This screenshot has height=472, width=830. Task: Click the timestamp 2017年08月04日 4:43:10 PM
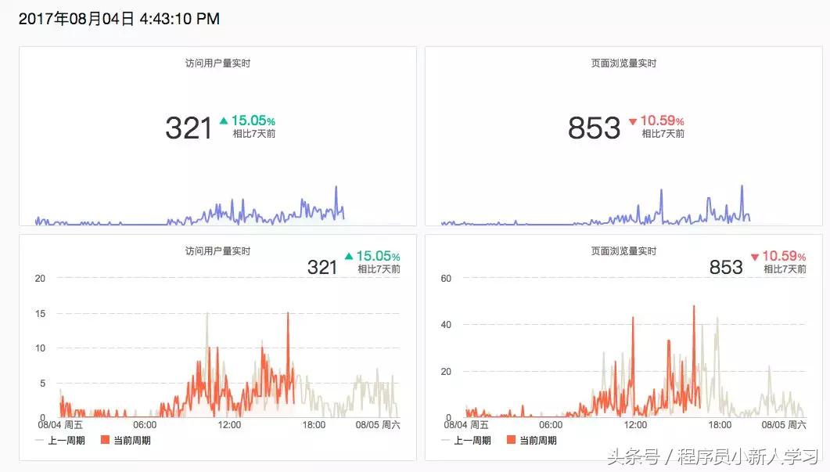(117, 17)
